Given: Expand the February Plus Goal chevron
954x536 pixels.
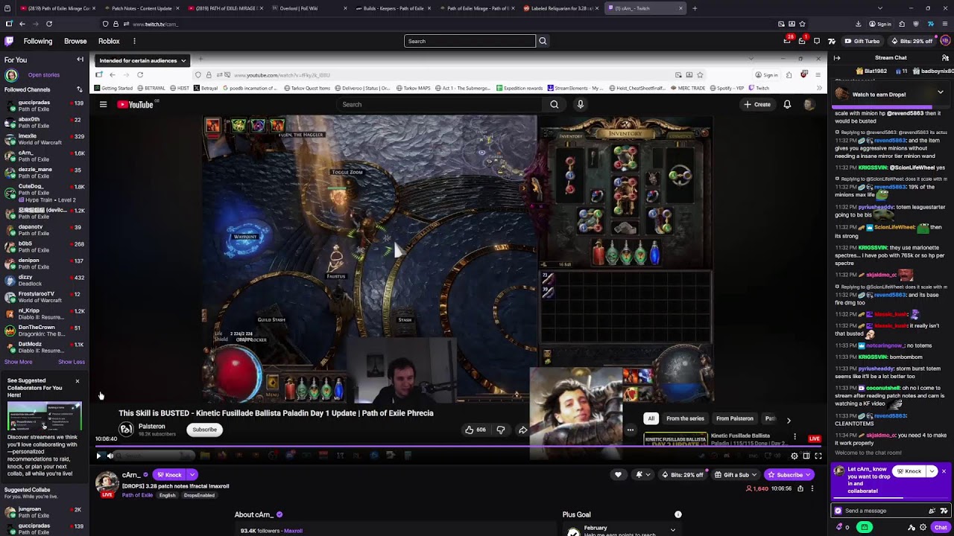Looking at the screenshot, I should [672, 530].
